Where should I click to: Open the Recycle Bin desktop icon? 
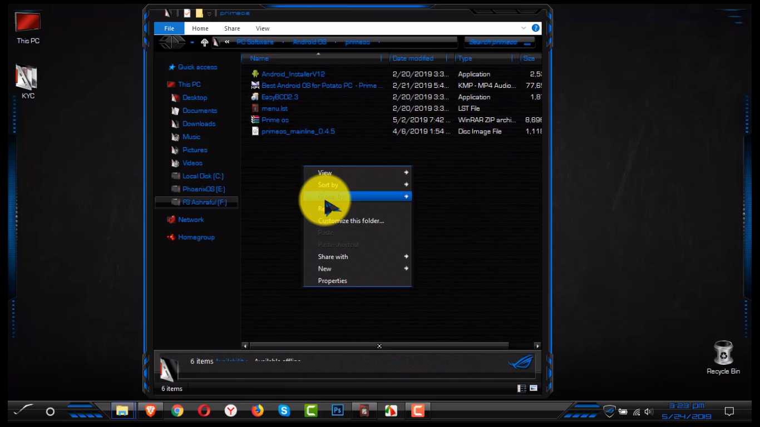723,358
